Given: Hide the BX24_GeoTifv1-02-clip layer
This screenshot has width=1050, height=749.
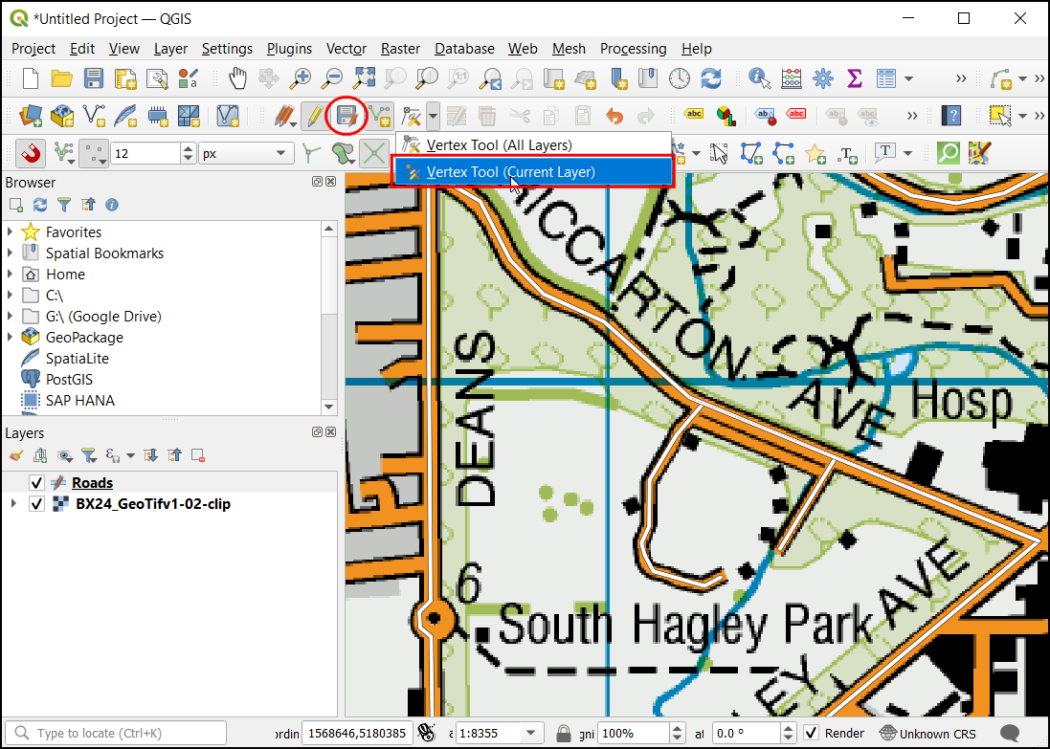Looking at the screenshot, I should coord(37,504).
